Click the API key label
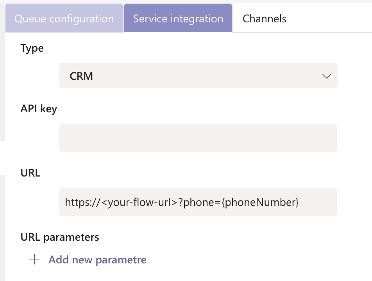 coord(38,109)
